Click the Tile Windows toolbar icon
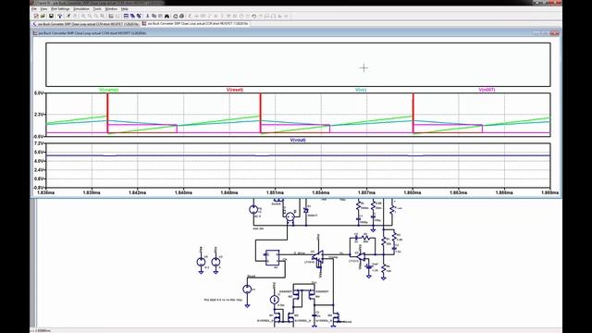592x333 pixels. 126,16
